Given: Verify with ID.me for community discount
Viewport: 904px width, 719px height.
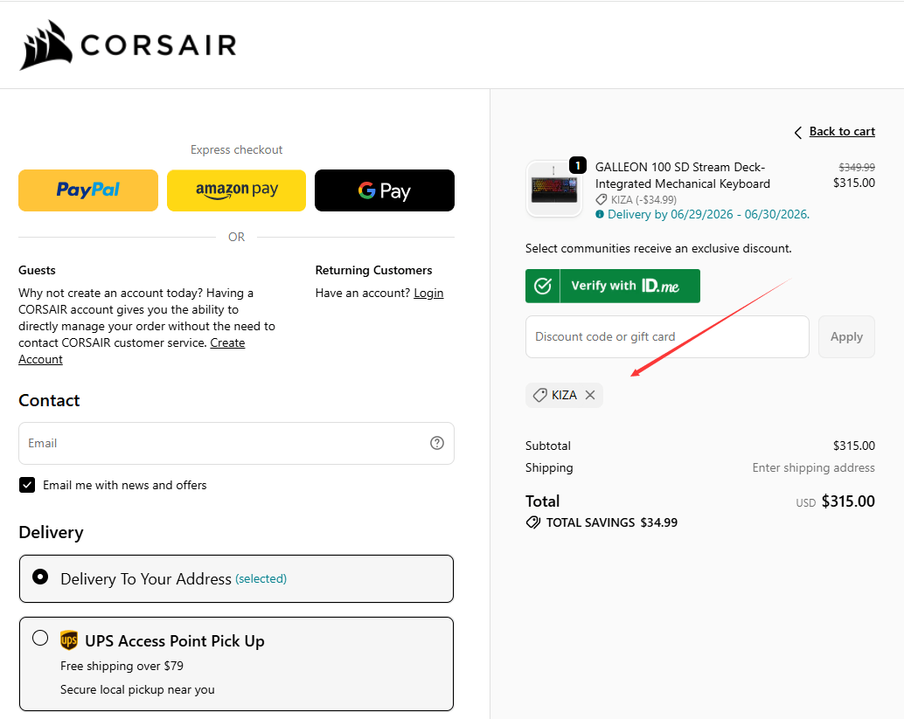Looking at the screenshot, I should [x=612, y=286].
